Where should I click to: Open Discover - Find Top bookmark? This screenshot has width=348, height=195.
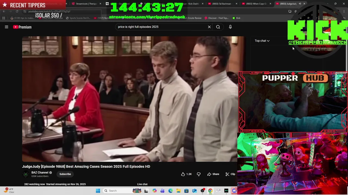coord(216,18)
